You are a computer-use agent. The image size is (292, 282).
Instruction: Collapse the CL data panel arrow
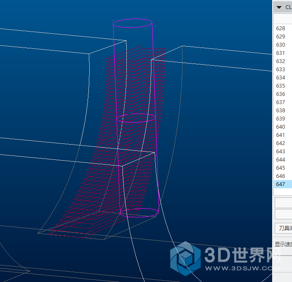(279, 7)
